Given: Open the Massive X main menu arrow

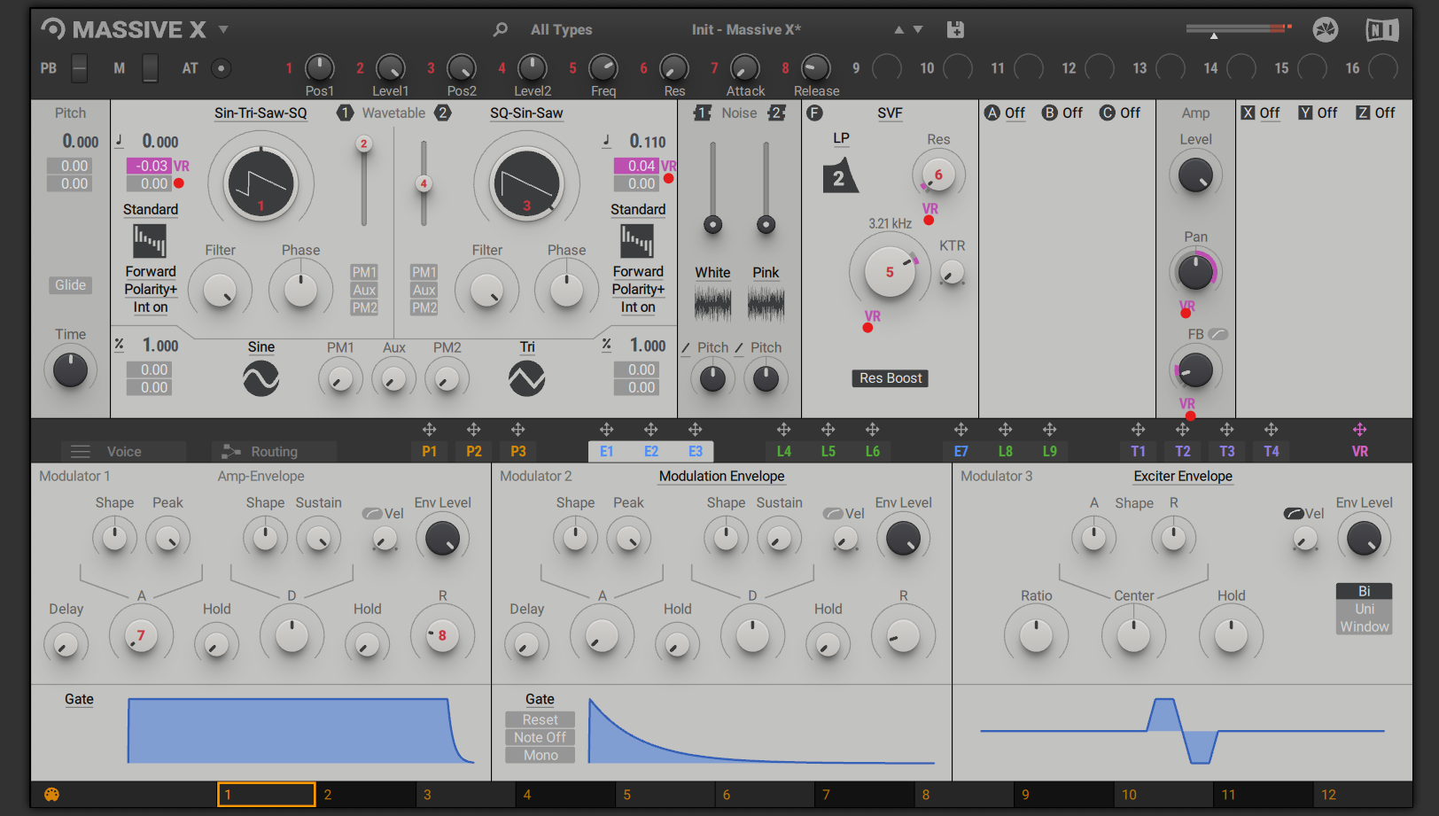Looking at the screenshot, I should tap(223, 29).
